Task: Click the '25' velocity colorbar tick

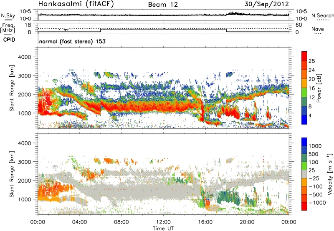Action: [x=311, y=170]
